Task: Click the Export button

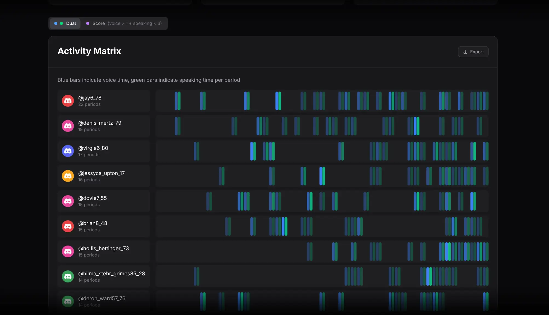Action: pyautogui.click(x=473, y=52)
